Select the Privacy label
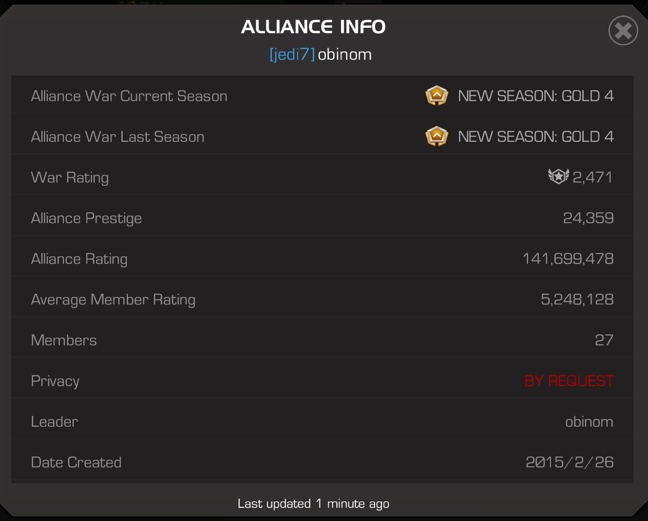648x521 pixels. tap(55, 381)
